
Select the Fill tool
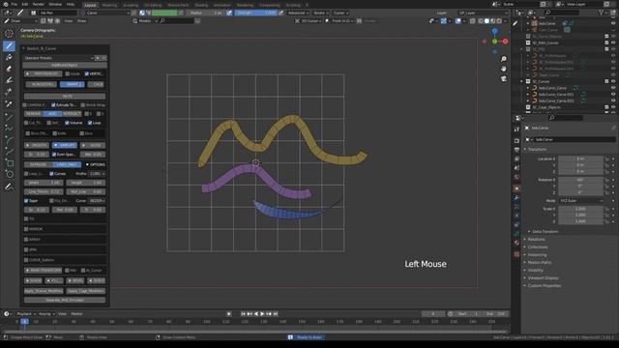[x=9, y=58]
